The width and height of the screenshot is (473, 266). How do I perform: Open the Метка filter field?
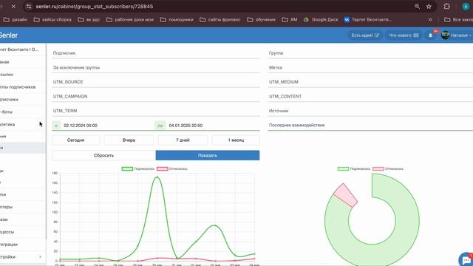(370, 67)
